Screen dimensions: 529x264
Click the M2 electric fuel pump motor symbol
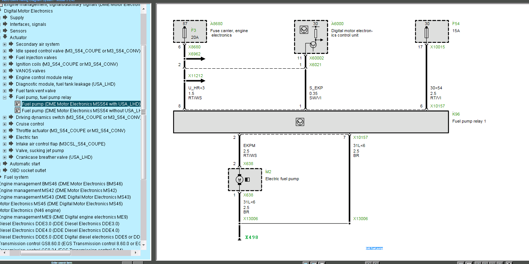click(239, 179)
